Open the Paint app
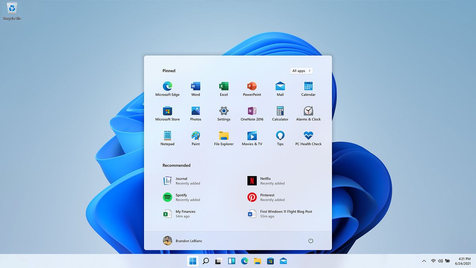Screen dimensions: 476x268 tap(196, 136)
